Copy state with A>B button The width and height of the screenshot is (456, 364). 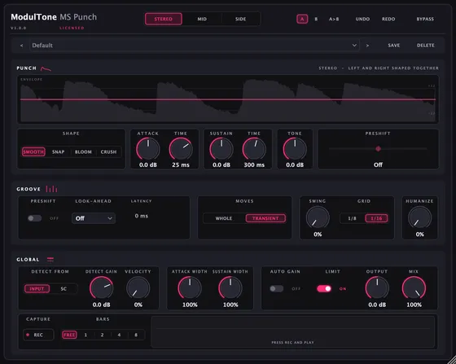pyautogui.click(x=334, y=19)
